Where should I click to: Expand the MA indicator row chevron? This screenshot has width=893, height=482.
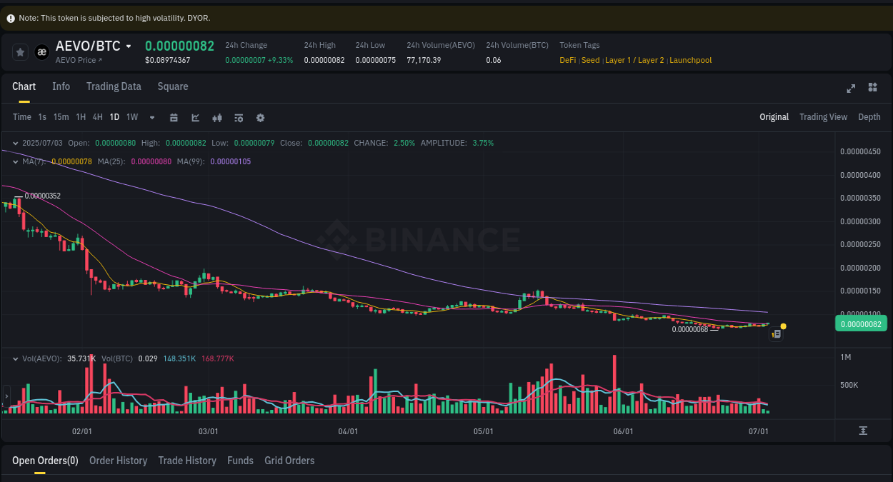pos(15,161)
